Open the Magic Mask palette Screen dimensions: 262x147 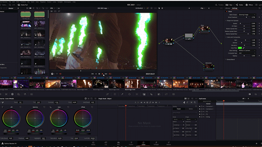point(144,94)
